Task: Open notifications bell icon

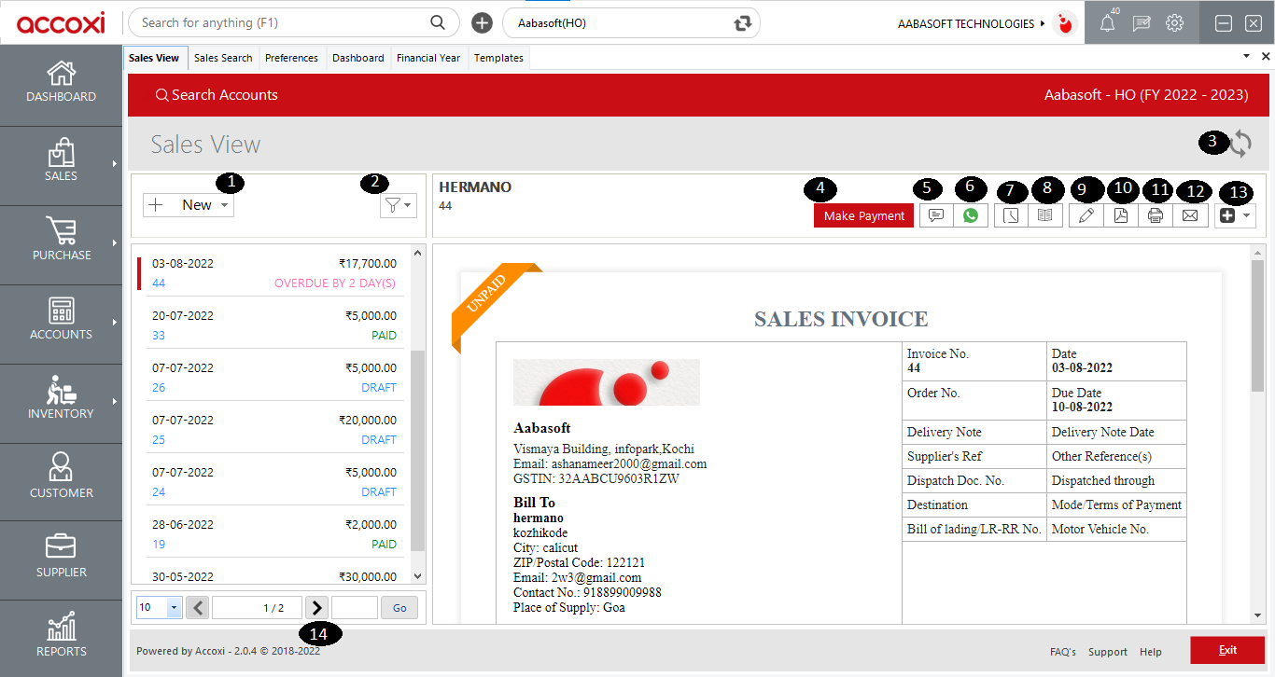Action: pos(1108,24)
